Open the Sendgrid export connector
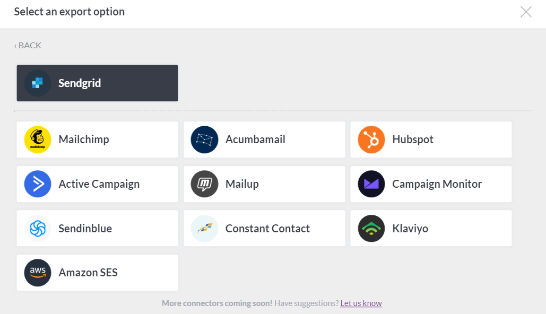Image resolution: width=546 pixels, height=314 pixels. 97,83
